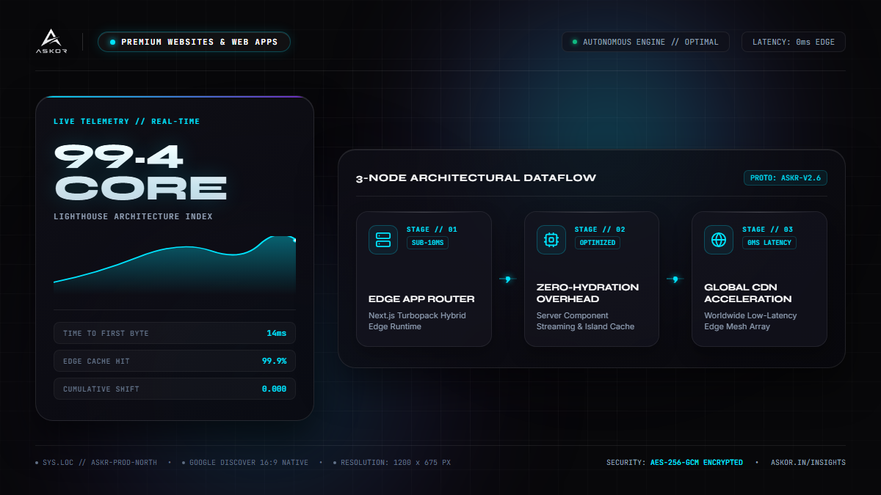Click the PROTO: ASKR-V2.6 badge
The width and height of the screenshot is (881, 495).
786,178
